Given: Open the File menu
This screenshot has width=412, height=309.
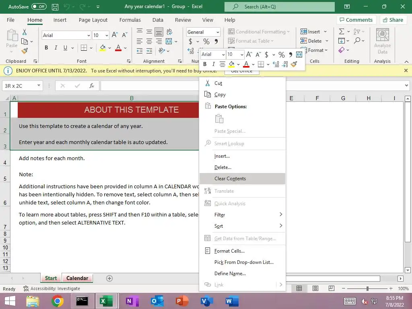Looking at the screenshot, I should (10, 20).
